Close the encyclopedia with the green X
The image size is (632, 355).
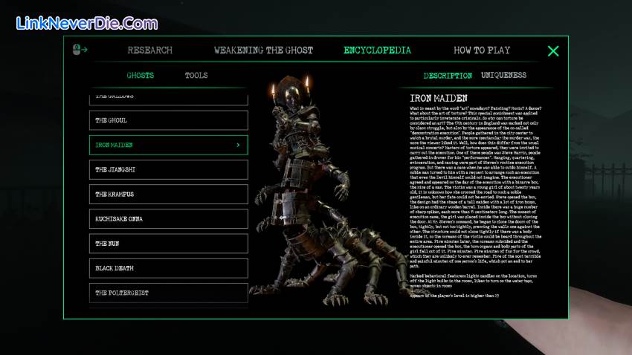click(x=552, y=51)
